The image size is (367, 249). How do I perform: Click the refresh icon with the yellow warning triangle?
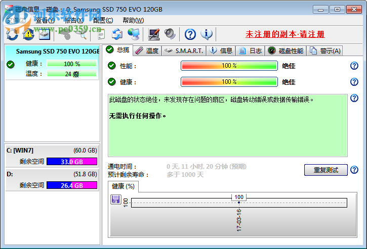coord(28,34)
